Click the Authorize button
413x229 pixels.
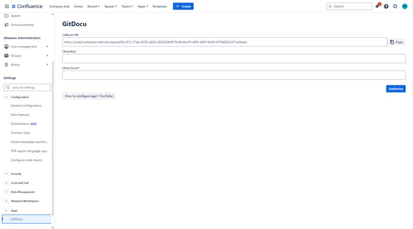click(x=396, y=89)
